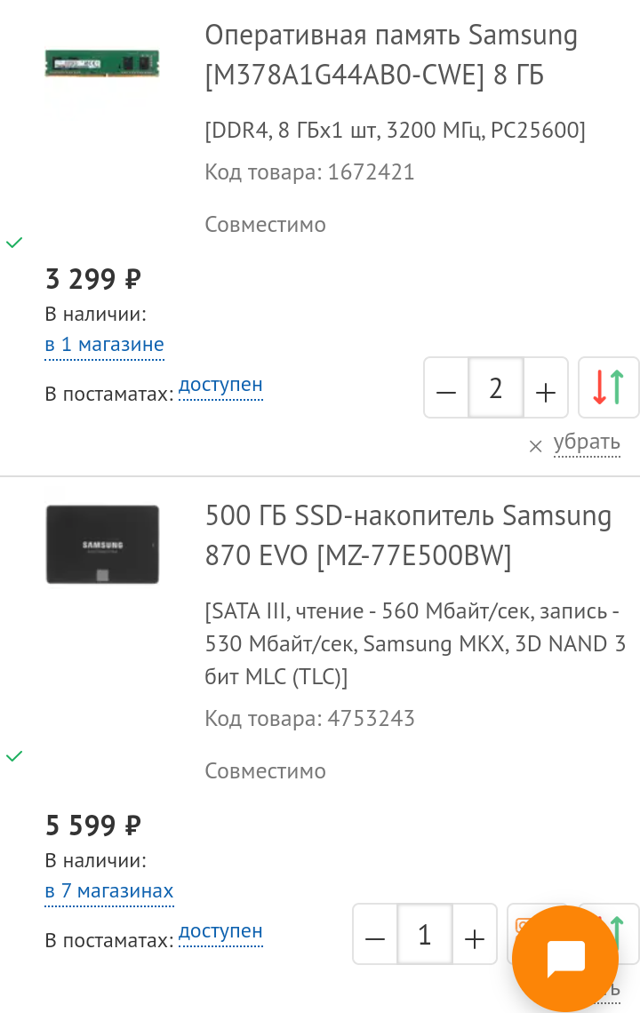Open the Samsung 870 EVO SSD thumbnail

click(102, 544)
